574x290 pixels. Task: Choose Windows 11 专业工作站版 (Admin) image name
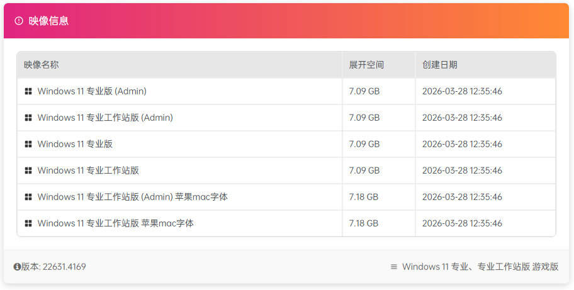pyautogui.click(x=105, y=118)
